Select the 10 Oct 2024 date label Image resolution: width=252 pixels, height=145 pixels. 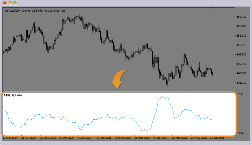[11, 137]
